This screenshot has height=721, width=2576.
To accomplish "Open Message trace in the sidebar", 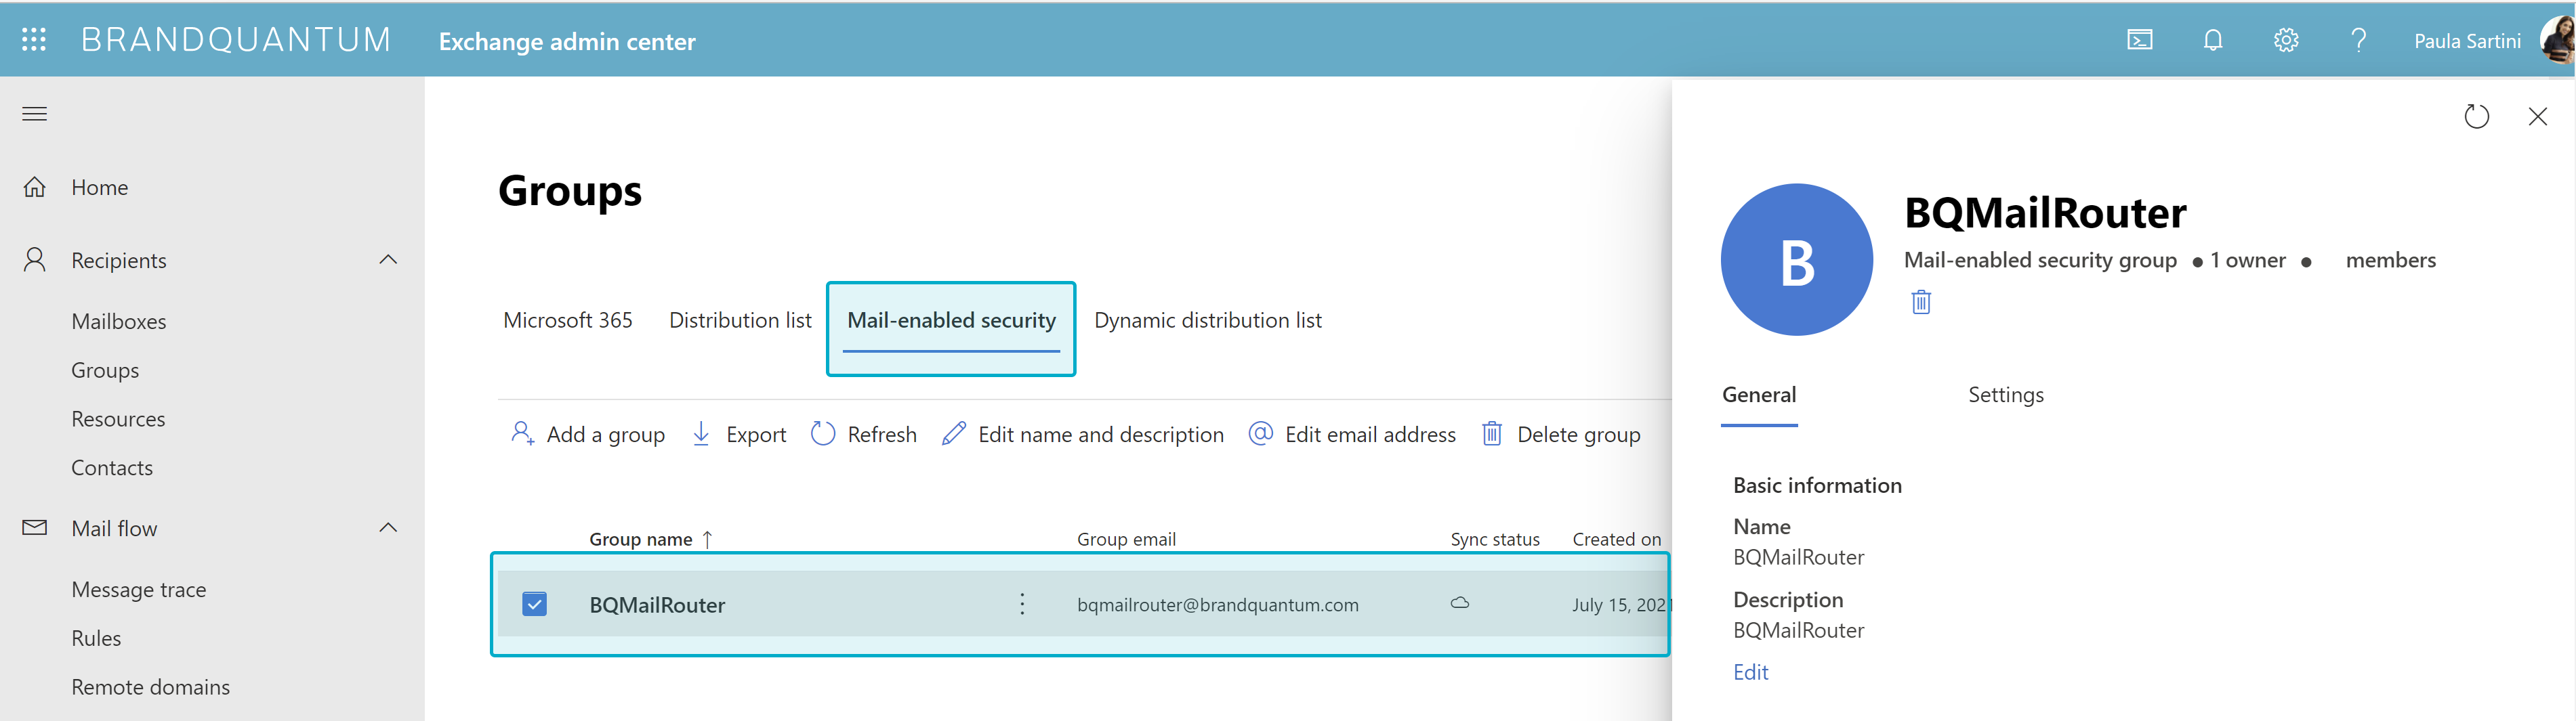I will point(139,590).
